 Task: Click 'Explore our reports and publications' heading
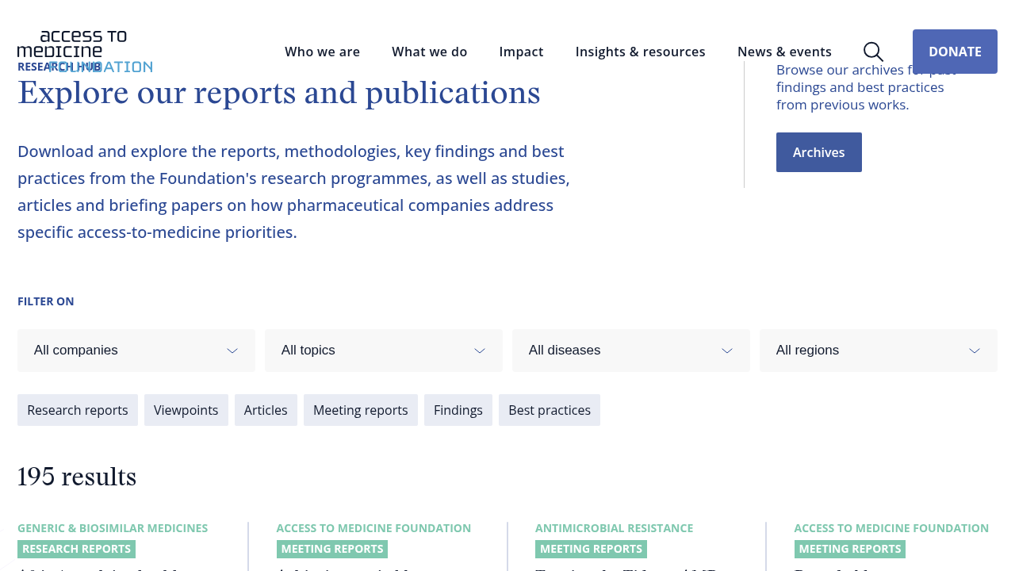(279, 94)
